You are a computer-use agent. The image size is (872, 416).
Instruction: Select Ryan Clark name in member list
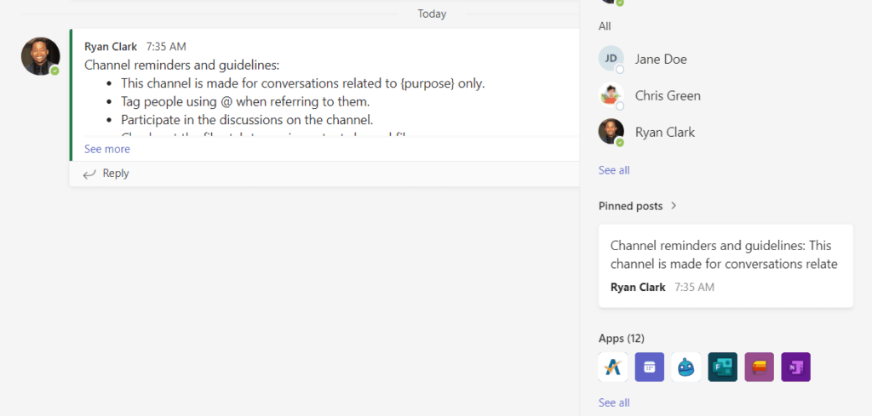665,132
